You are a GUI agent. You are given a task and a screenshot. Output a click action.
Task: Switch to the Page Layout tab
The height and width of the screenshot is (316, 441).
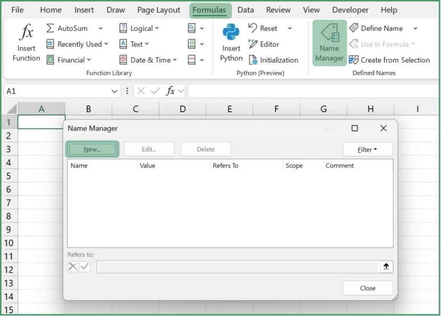click(x=158, y=10)
